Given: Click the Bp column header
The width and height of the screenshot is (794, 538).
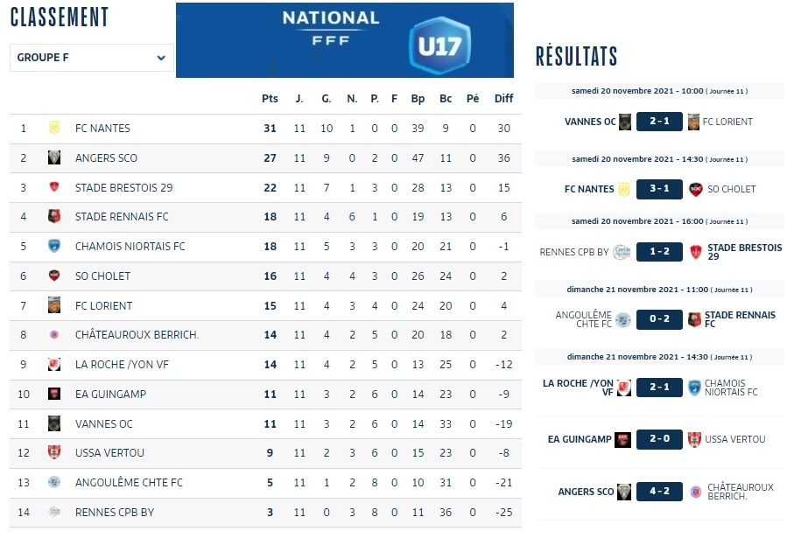Looking at the screenshot, I should [x=418, y=99].
